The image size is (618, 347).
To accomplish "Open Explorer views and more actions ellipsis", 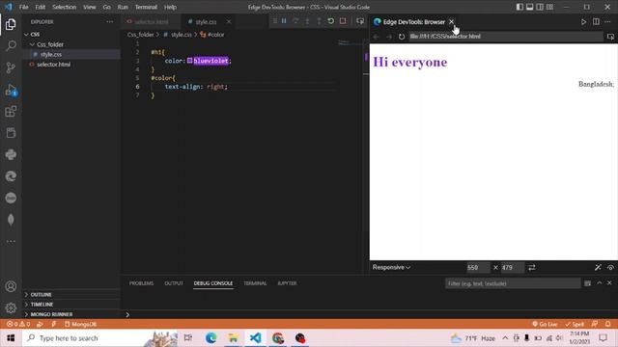I will (109, 22).
